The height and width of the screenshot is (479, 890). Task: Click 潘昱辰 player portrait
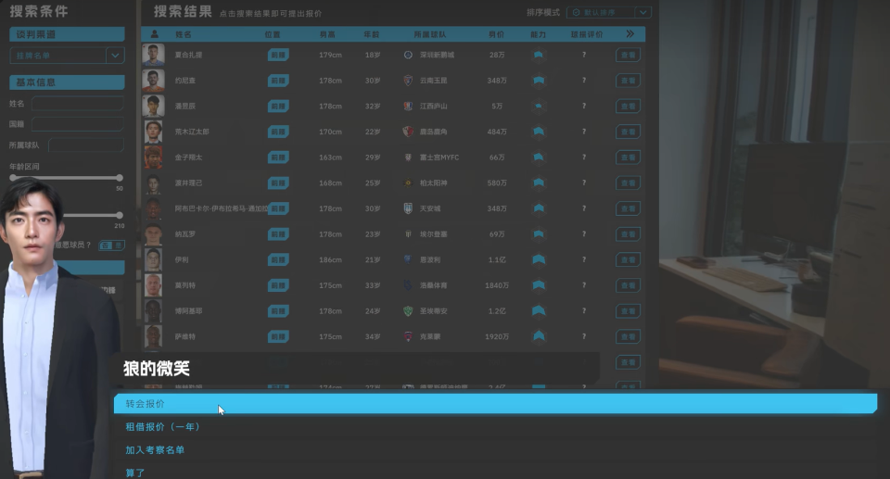153,107
